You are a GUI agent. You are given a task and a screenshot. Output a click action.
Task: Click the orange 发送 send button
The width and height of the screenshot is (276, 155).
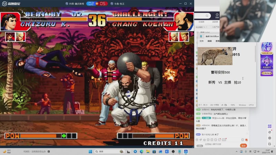[x=244, y=146]
